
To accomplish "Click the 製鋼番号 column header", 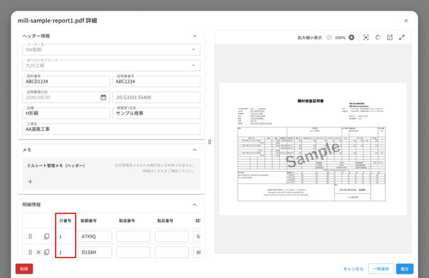I will coord(88,220).
